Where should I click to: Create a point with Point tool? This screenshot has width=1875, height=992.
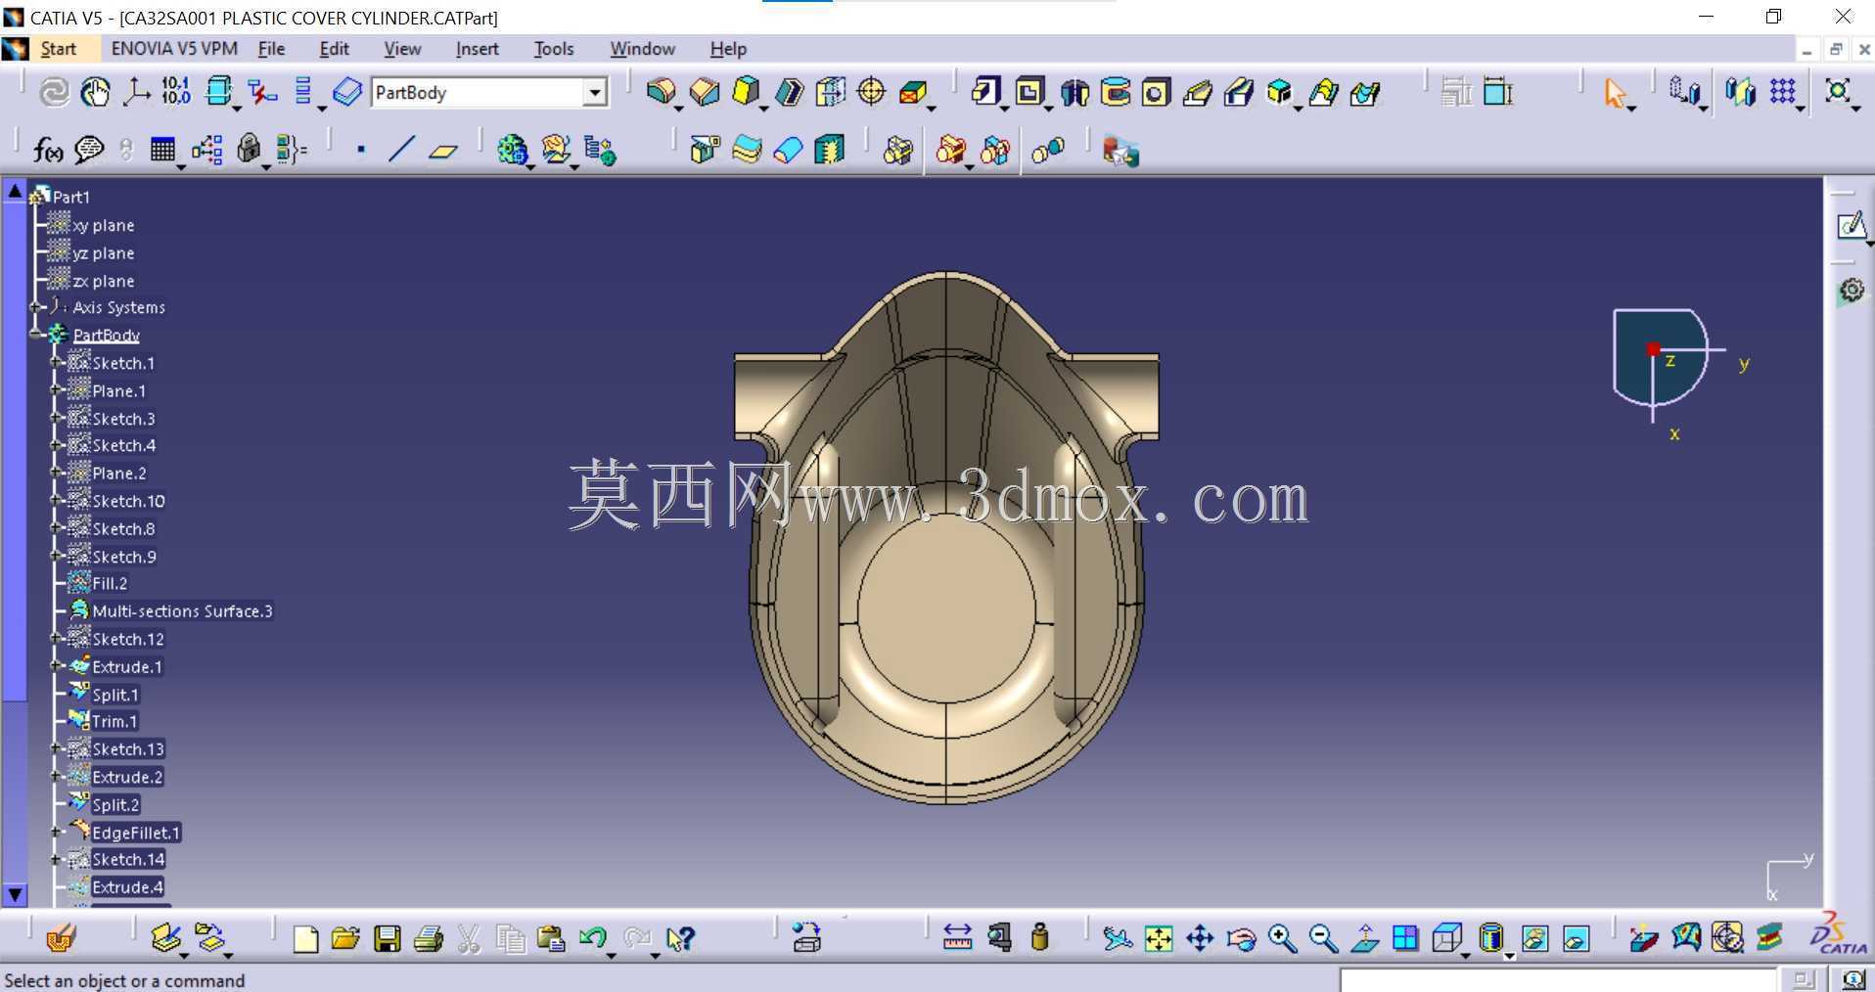pos(361,150)
